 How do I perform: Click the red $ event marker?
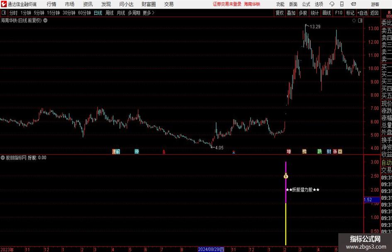click(164, 152)
